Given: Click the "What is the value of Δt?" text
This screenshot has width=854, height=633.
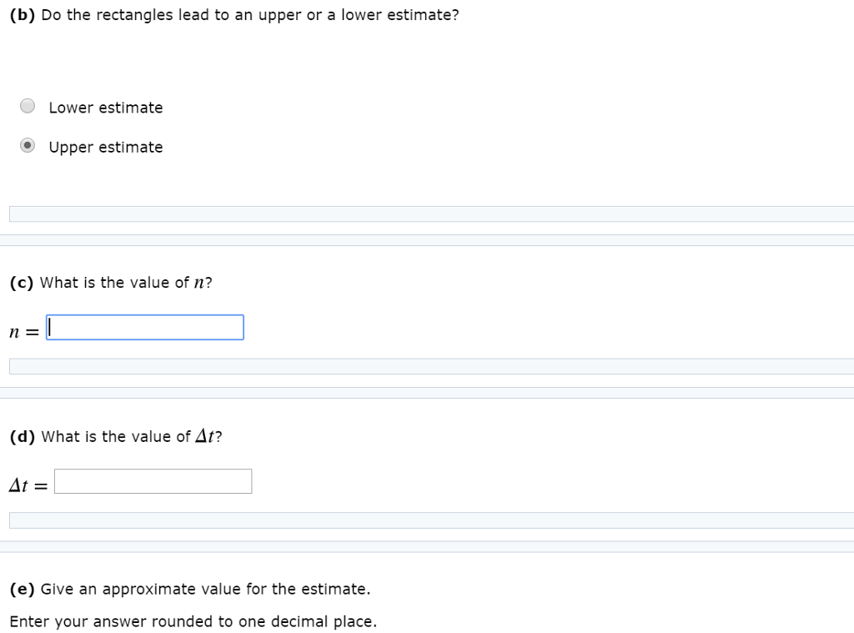Looking at the screenshot, I should pos(132,437).
